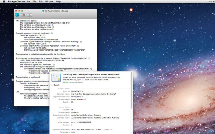Click 'This certificate is valid' text

tap(74, 82)
